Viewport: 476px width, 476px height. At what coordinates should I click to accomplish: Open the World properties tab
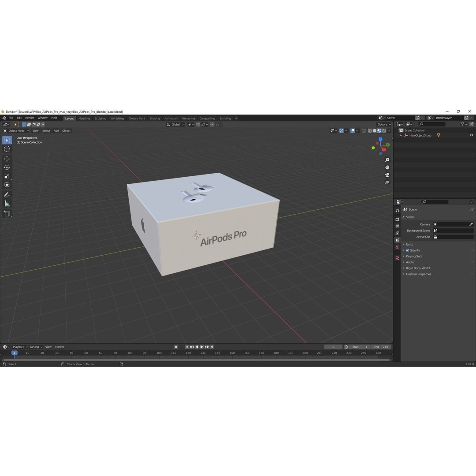tap(398, 247)
